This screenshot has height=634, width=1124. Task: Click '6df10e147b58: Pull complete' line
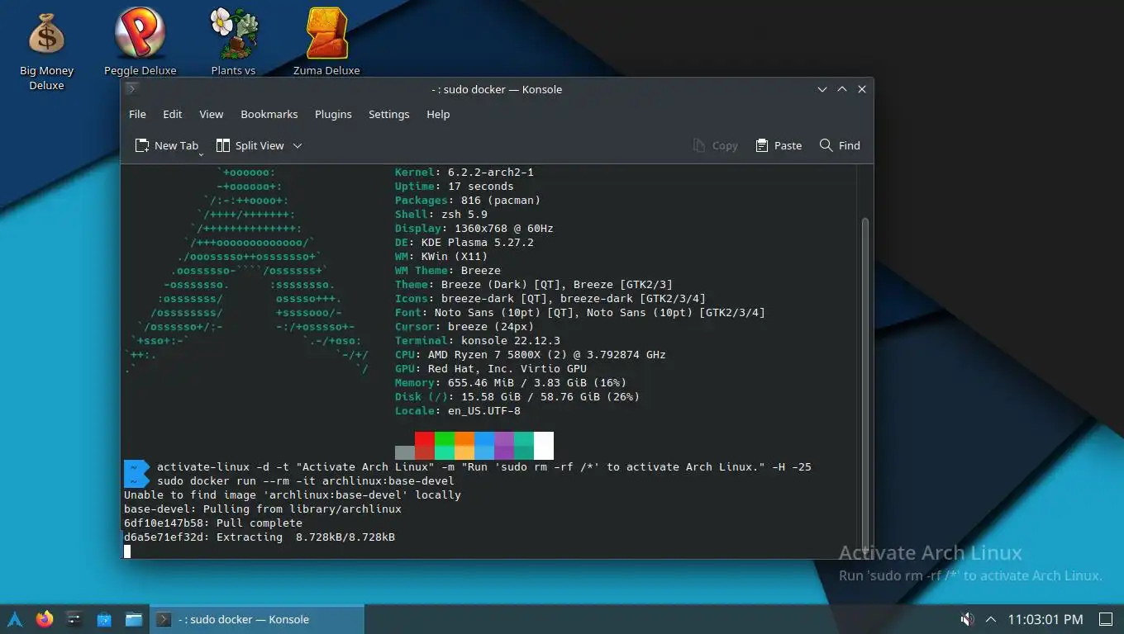click(213, 523)
